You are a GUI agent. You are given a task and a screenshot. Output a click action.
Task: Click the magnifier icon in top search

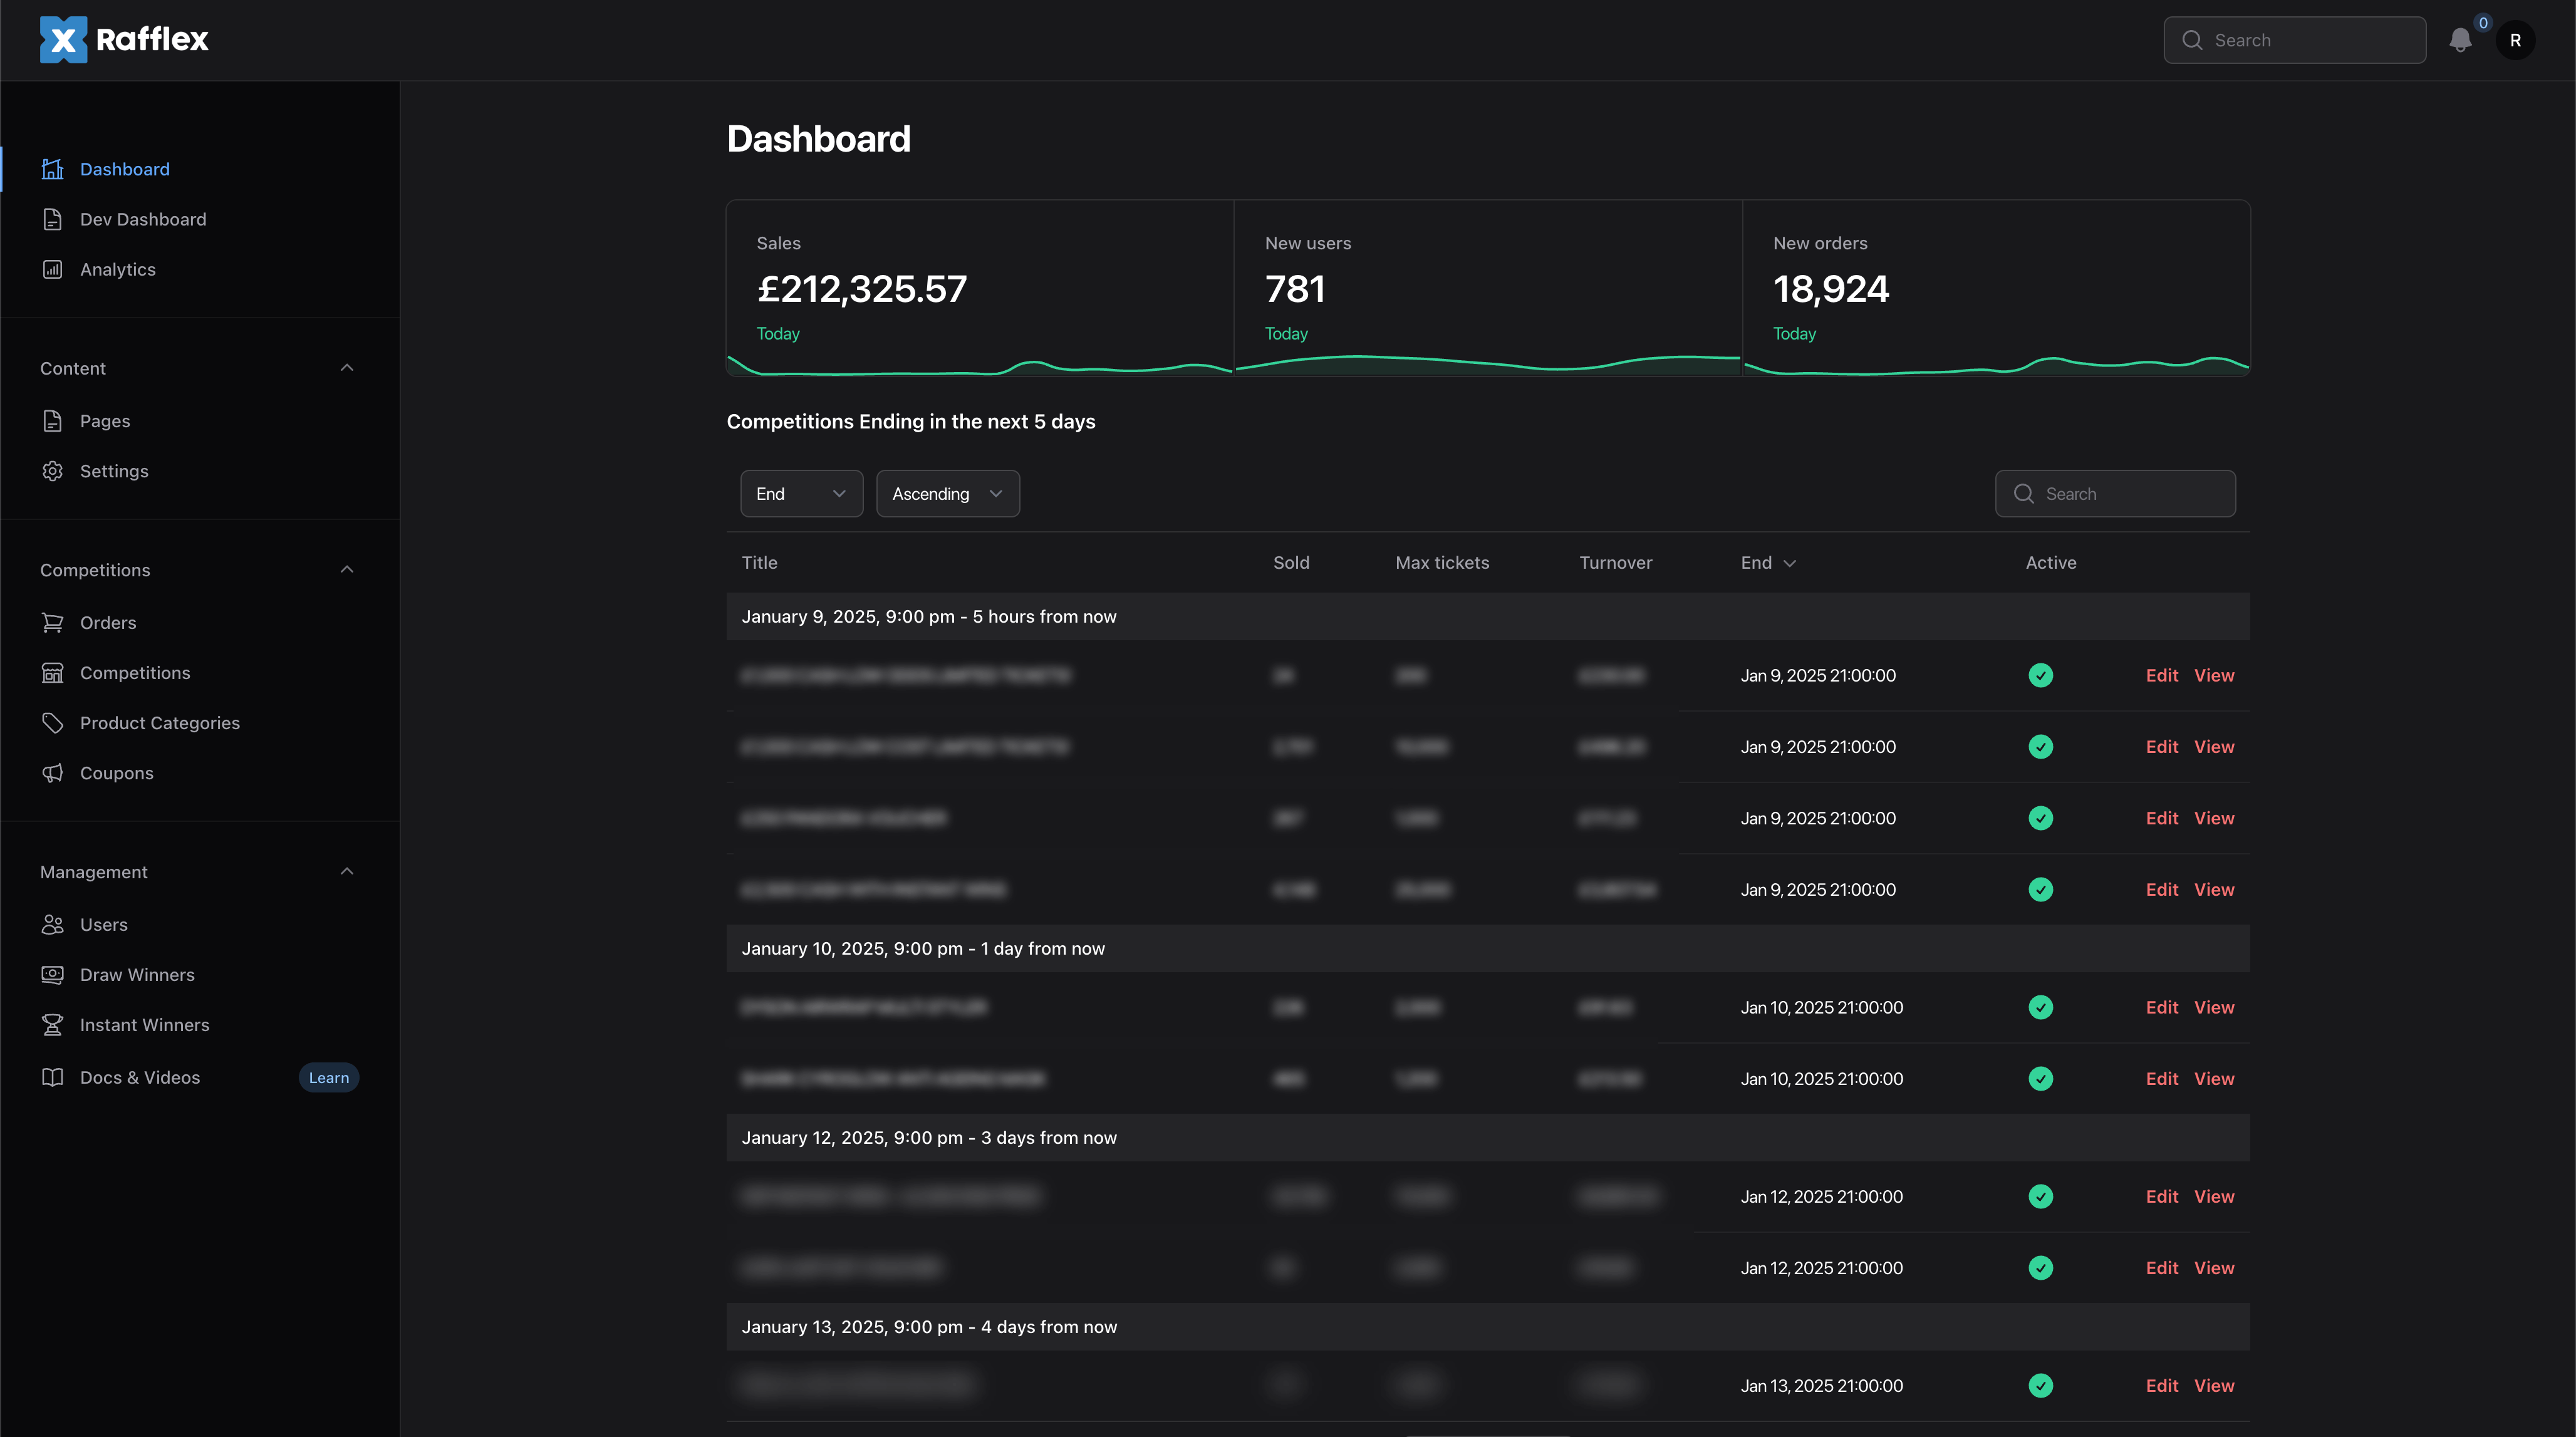click(2192, 40)
